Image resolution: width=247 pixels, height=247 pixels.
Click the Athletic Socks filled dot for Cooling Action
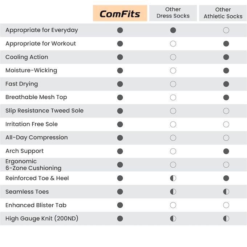point(226,57)
